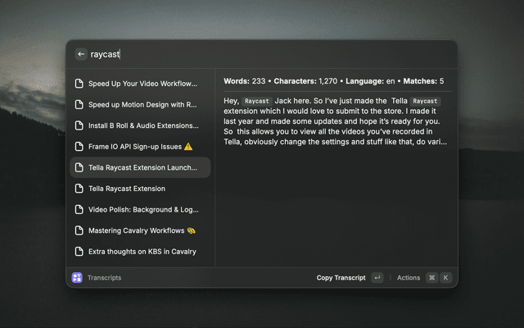Open Speed up Motion Design transcript
This screenshot has height=328, width=524.
point(142,105)
